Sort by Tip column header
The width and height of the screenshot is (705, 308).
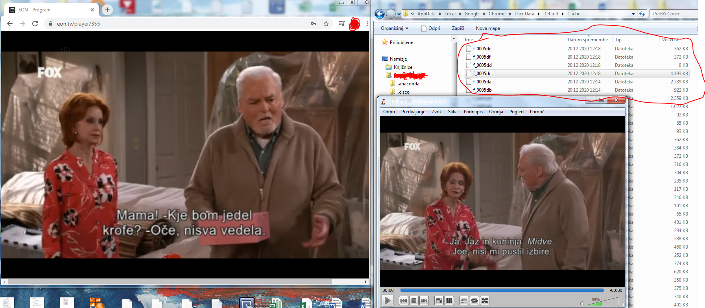(x=618, y=40)
